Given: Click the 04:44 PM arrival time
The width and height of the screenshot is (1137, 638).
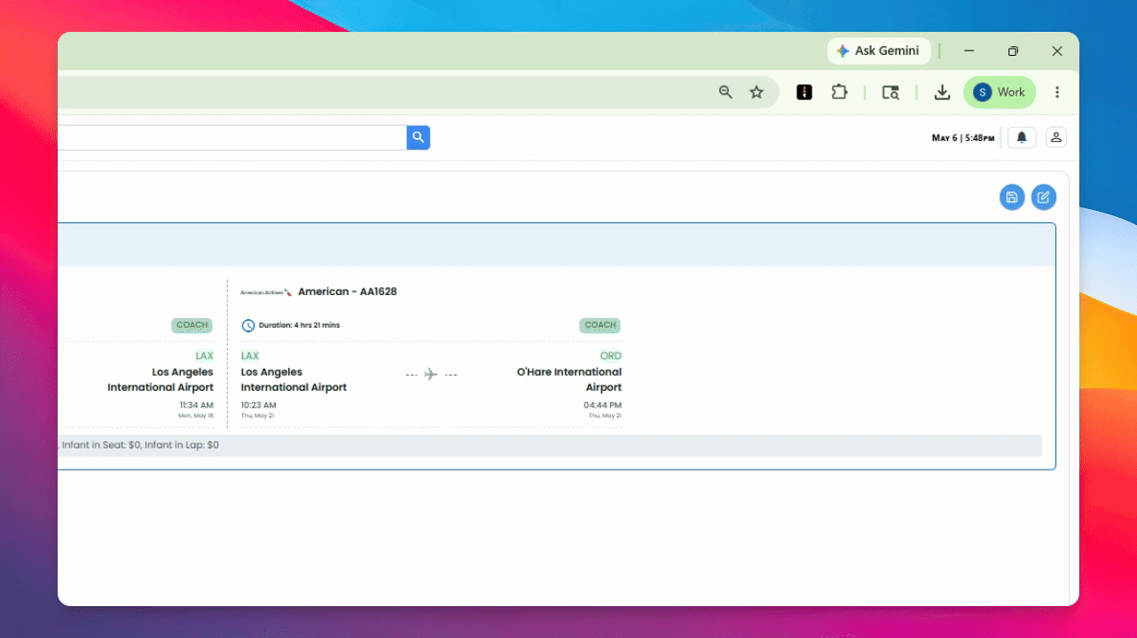Looking at the screenshot, I should point(602,405).
